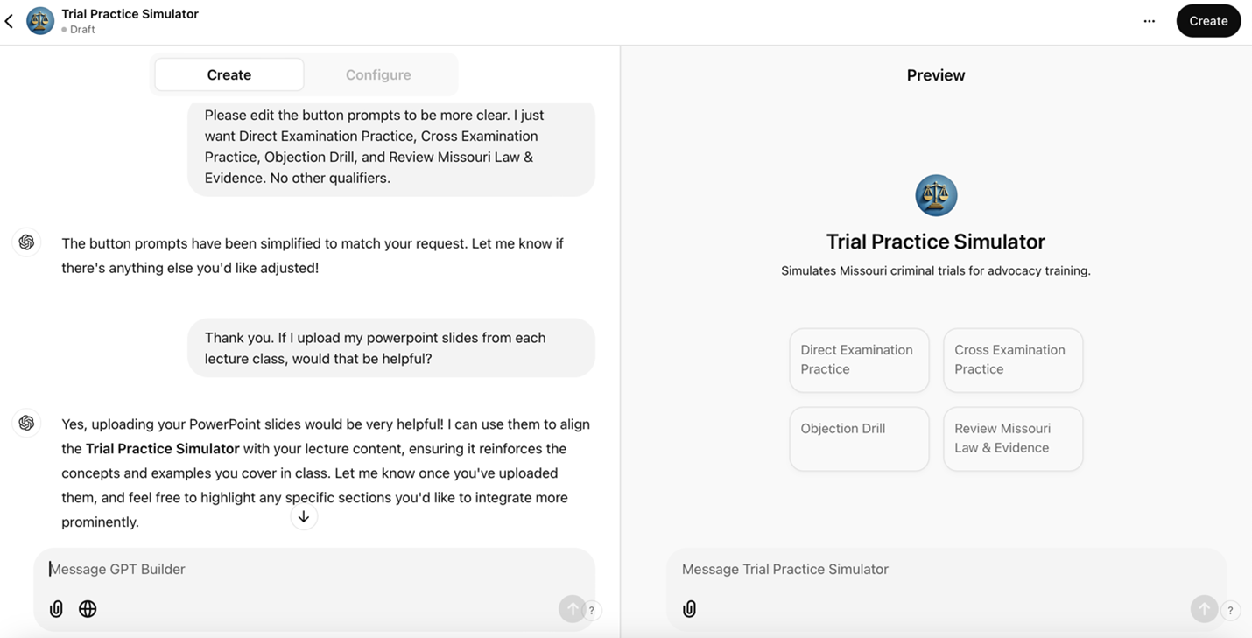The height and width of the screenshot is (638, 1252).
Task: Click the small GPT avatar next to the header title
Action: [x=40, y=19]
